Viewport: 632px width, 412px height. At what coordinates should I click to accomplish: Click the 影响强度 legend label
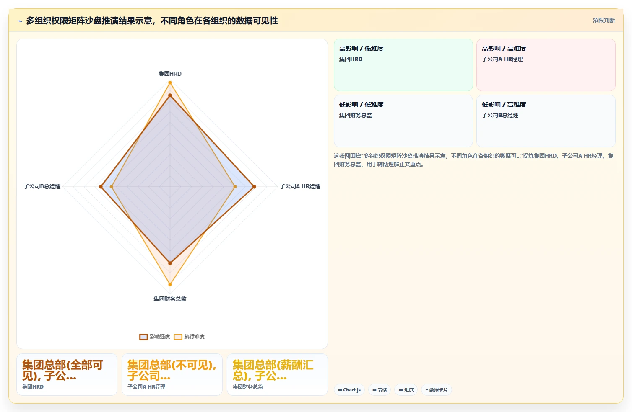(160, 337)
